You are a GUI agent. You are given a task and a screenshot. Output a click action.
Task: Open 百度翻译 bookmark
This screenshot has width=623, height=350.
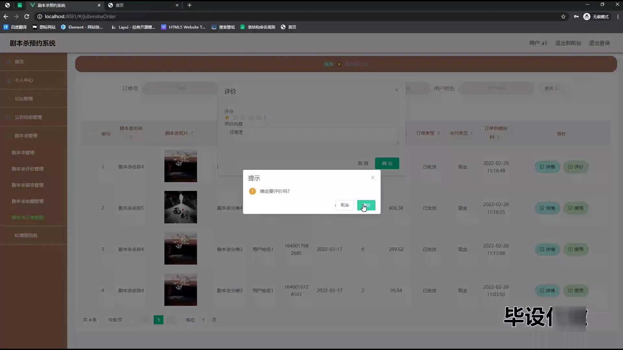point(15,27)
